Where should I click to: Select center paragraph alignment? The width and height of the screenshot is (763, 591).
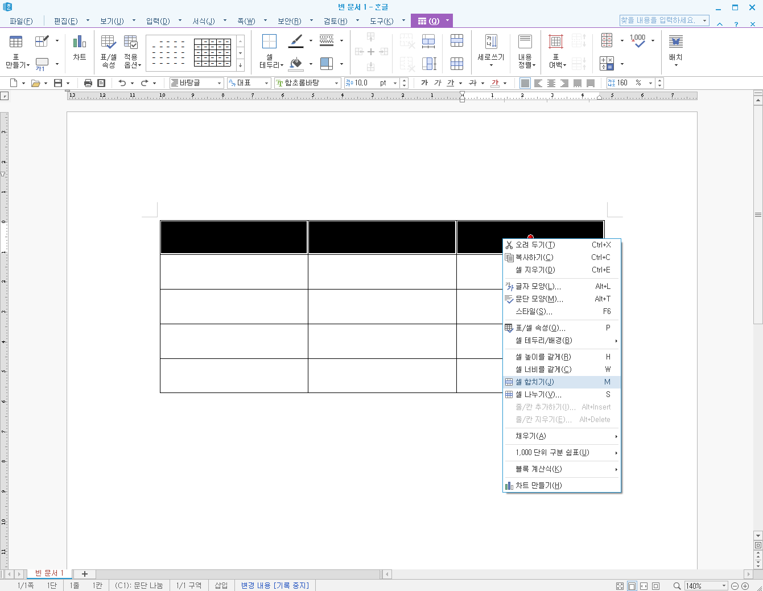pyautogui.click(x=551, y=83)
